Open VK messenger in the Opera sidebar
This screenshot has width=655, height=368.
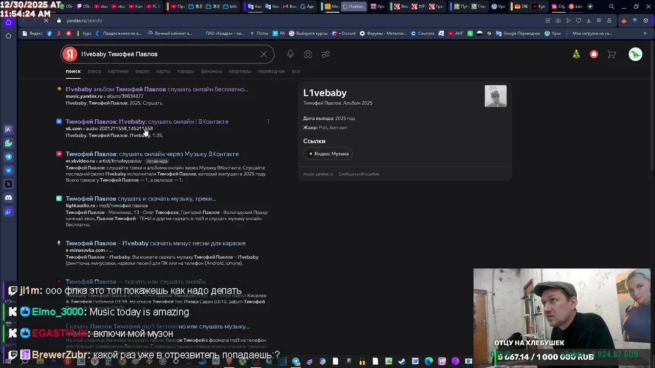pyautogui.click(x=8, y=170)
